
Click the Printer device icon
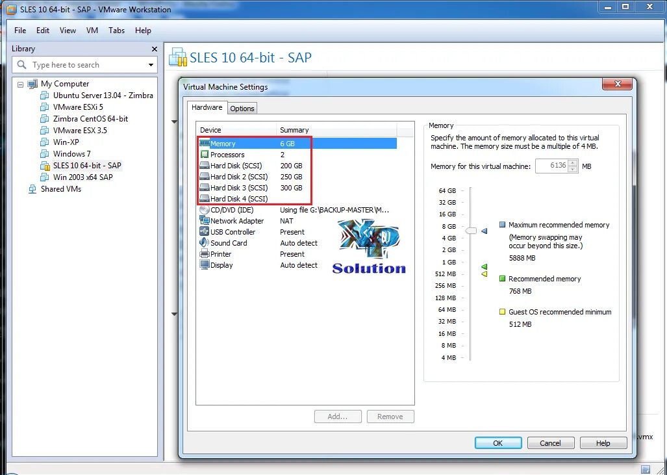tap(205, 253)
